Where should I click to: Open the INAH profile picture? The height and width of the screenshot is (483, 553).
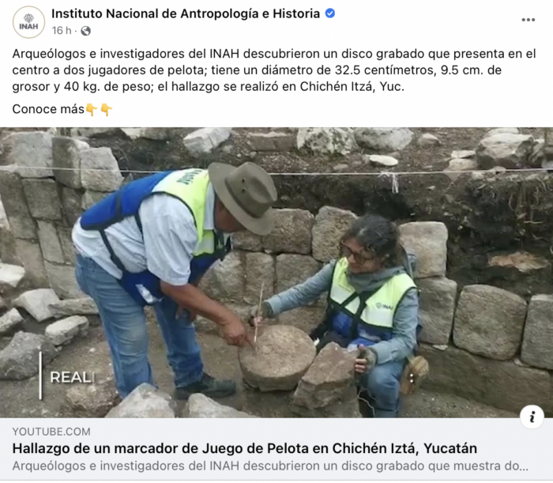29,22
